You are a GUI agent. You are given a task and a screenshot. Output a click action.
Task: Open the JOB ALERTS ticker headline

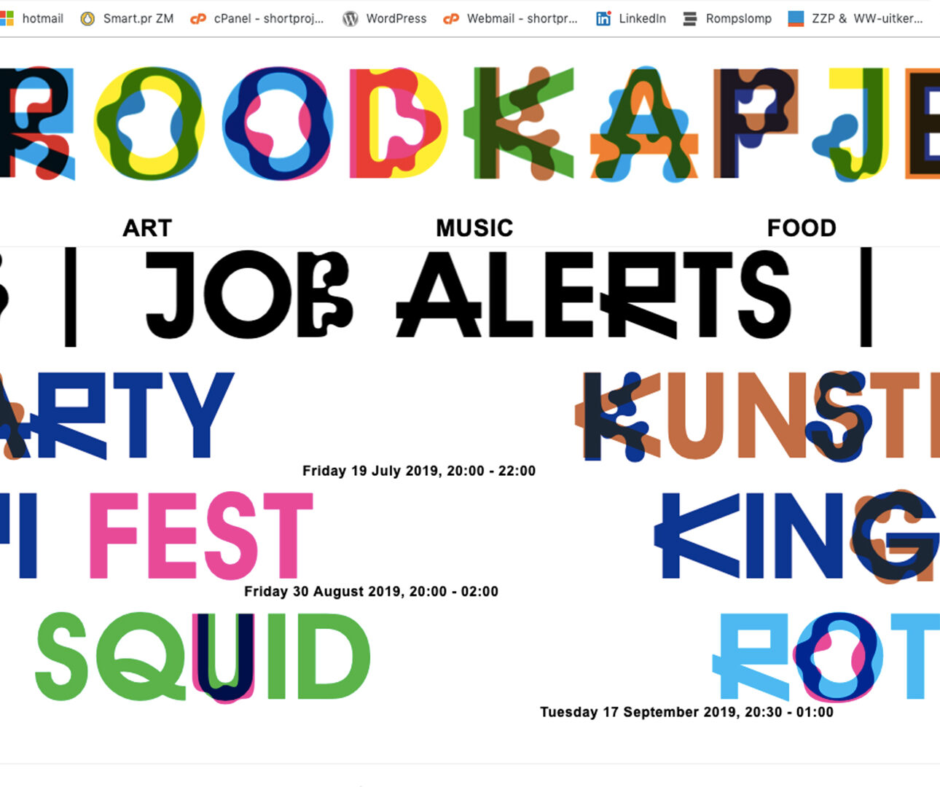(466, 295)
